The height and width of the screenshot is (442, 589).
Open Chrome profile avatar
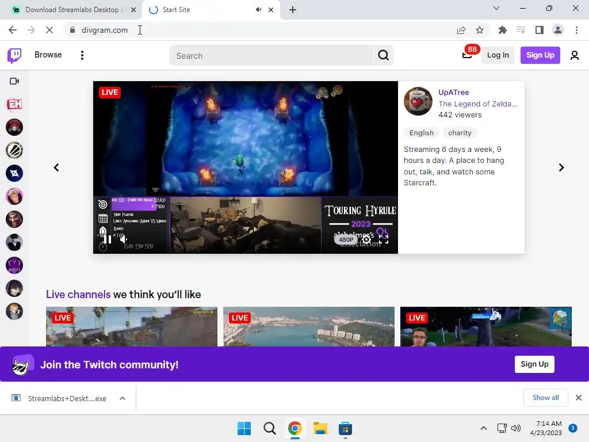[558, 30]
